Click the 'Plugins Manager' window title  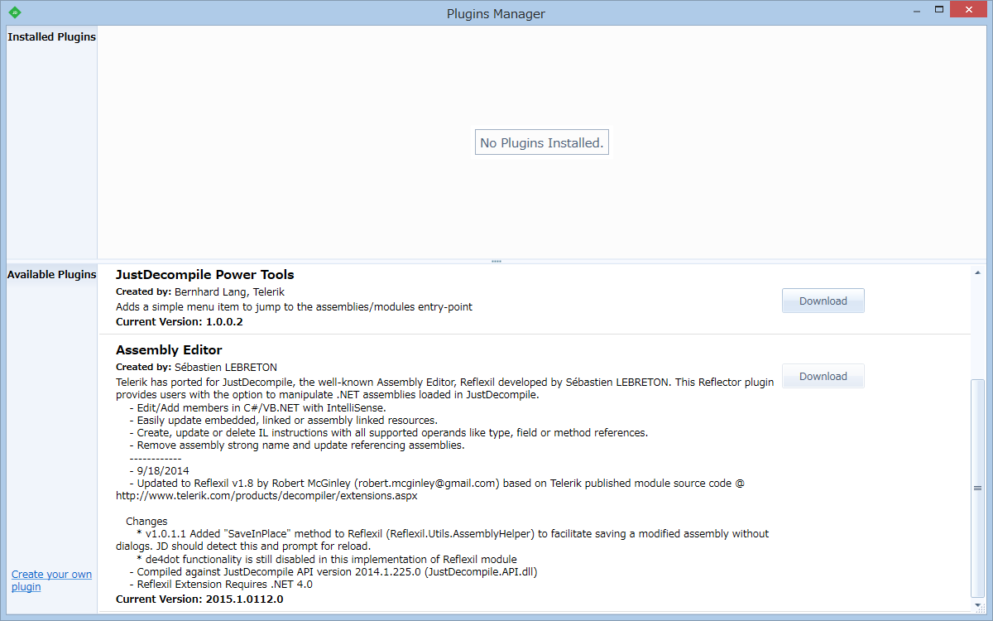coord(496,13)
